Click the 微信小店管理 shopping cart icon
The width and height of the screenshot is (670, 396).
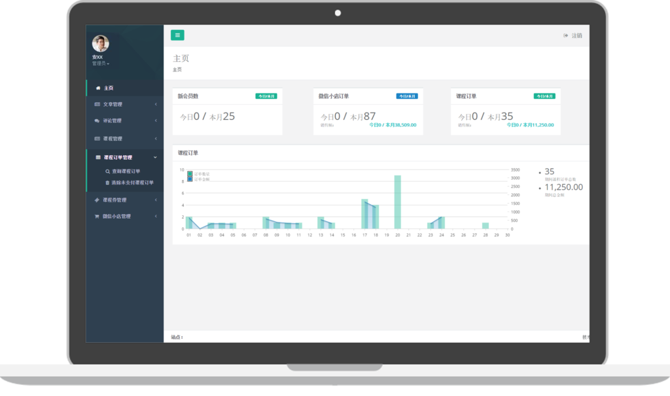coord(97,217)
